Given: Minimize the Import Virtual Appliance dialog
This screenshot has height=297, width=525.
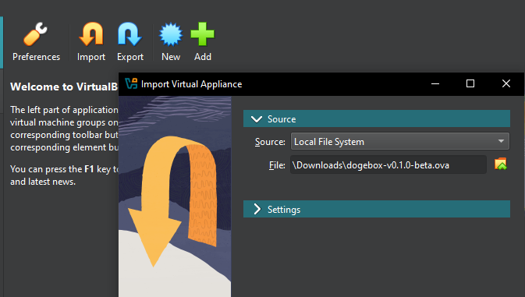Looking at the screenshot, I should tap(435, 83).
